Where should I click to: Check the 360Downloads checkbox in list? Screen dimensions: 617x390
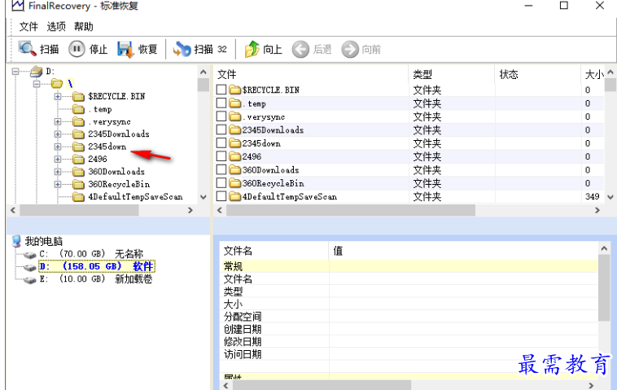[221, 169]
